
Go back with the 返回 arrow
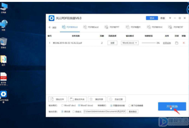click(x=52, y=27)
